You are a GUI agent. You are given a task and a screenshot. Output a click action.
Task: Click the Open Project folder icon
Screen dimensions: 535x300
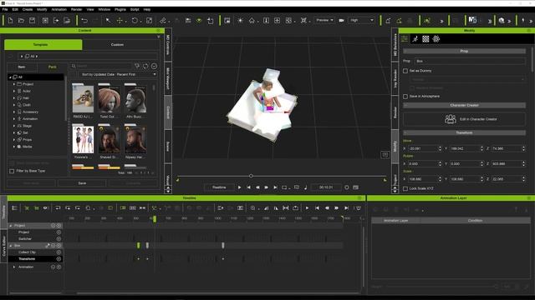point(21,20)
